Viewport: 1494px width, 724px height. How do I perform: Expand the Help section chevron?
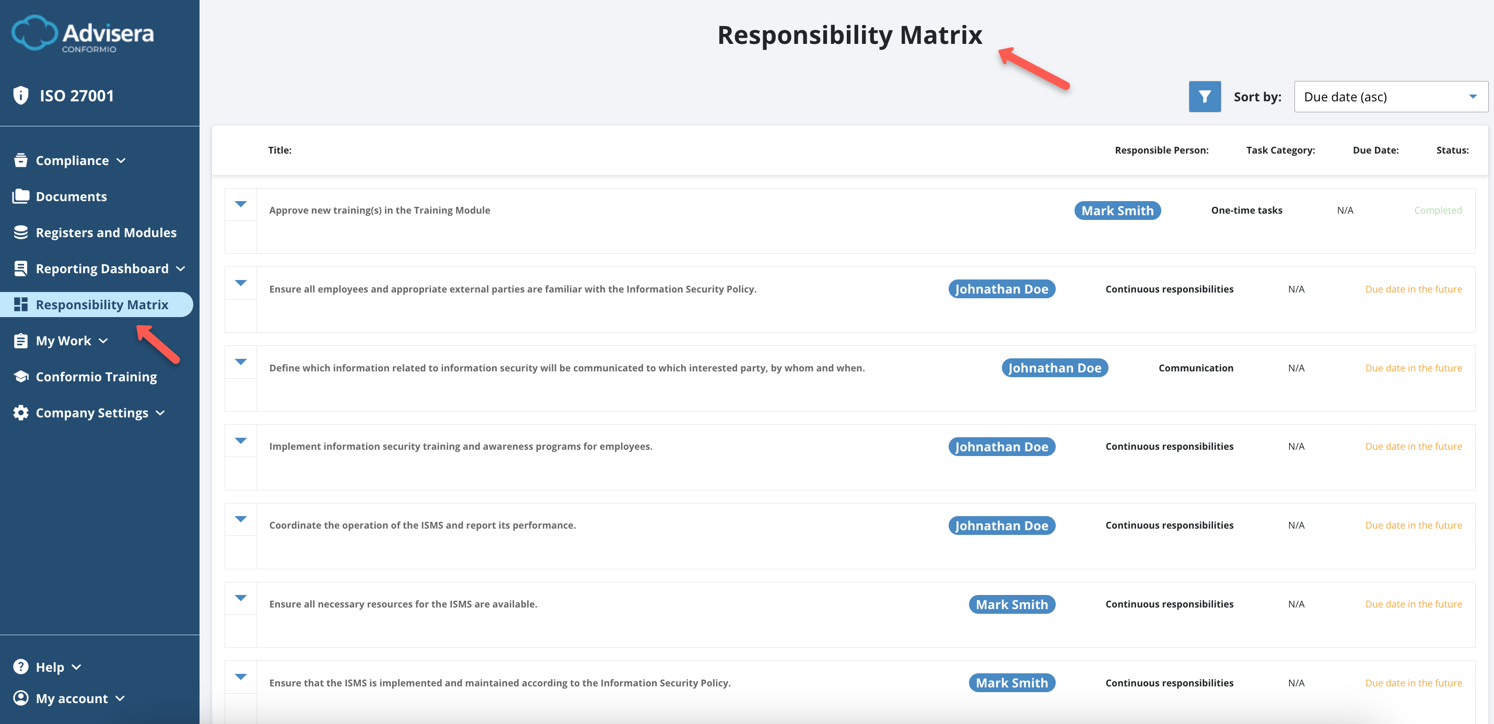click(x=77, y=667)
